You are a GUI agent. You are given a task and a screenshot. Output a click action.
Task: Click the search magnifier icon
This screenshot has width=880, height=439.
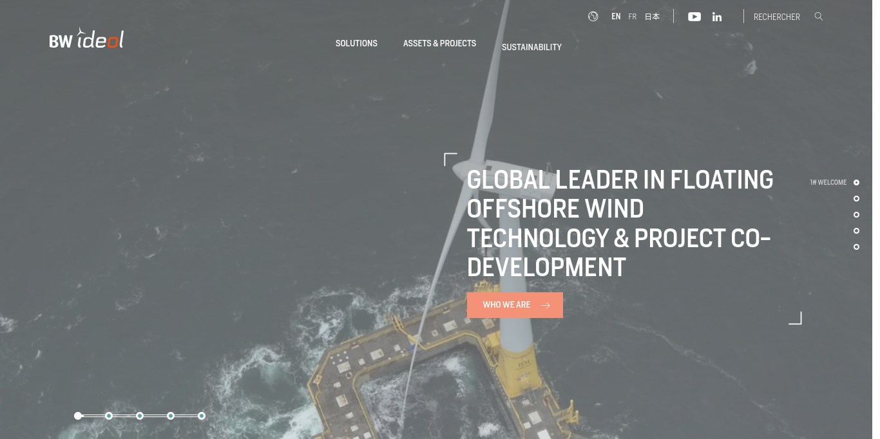click(x=819, y=16)
